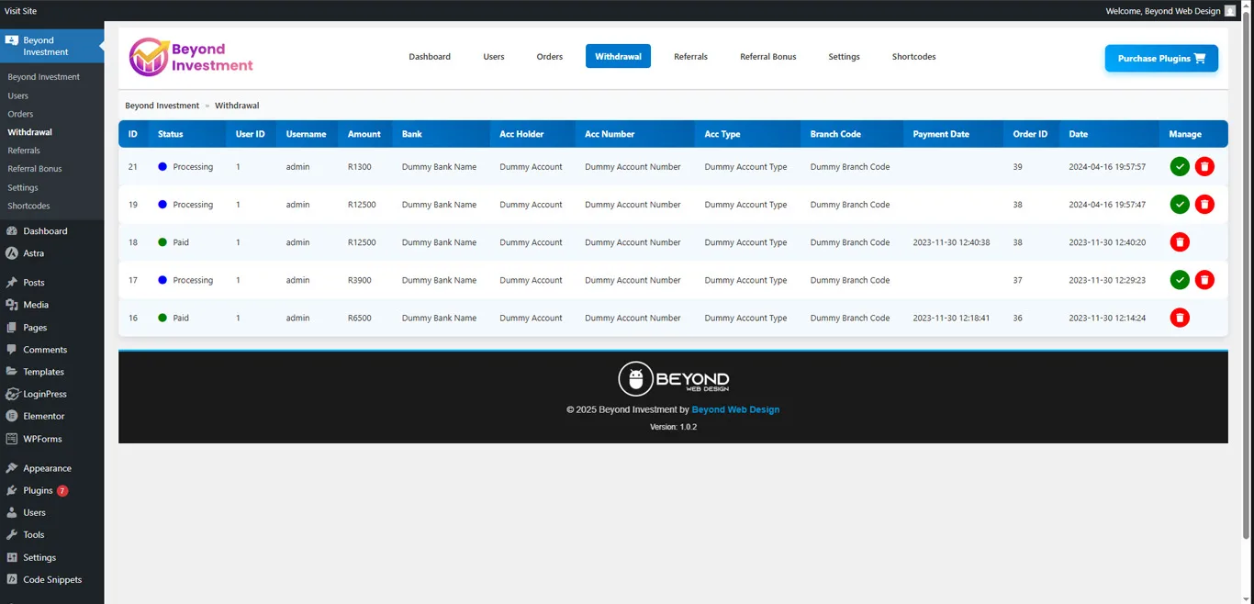
Task: Open Withdrawal submenu in sidebar
Action: pos(29,132)
